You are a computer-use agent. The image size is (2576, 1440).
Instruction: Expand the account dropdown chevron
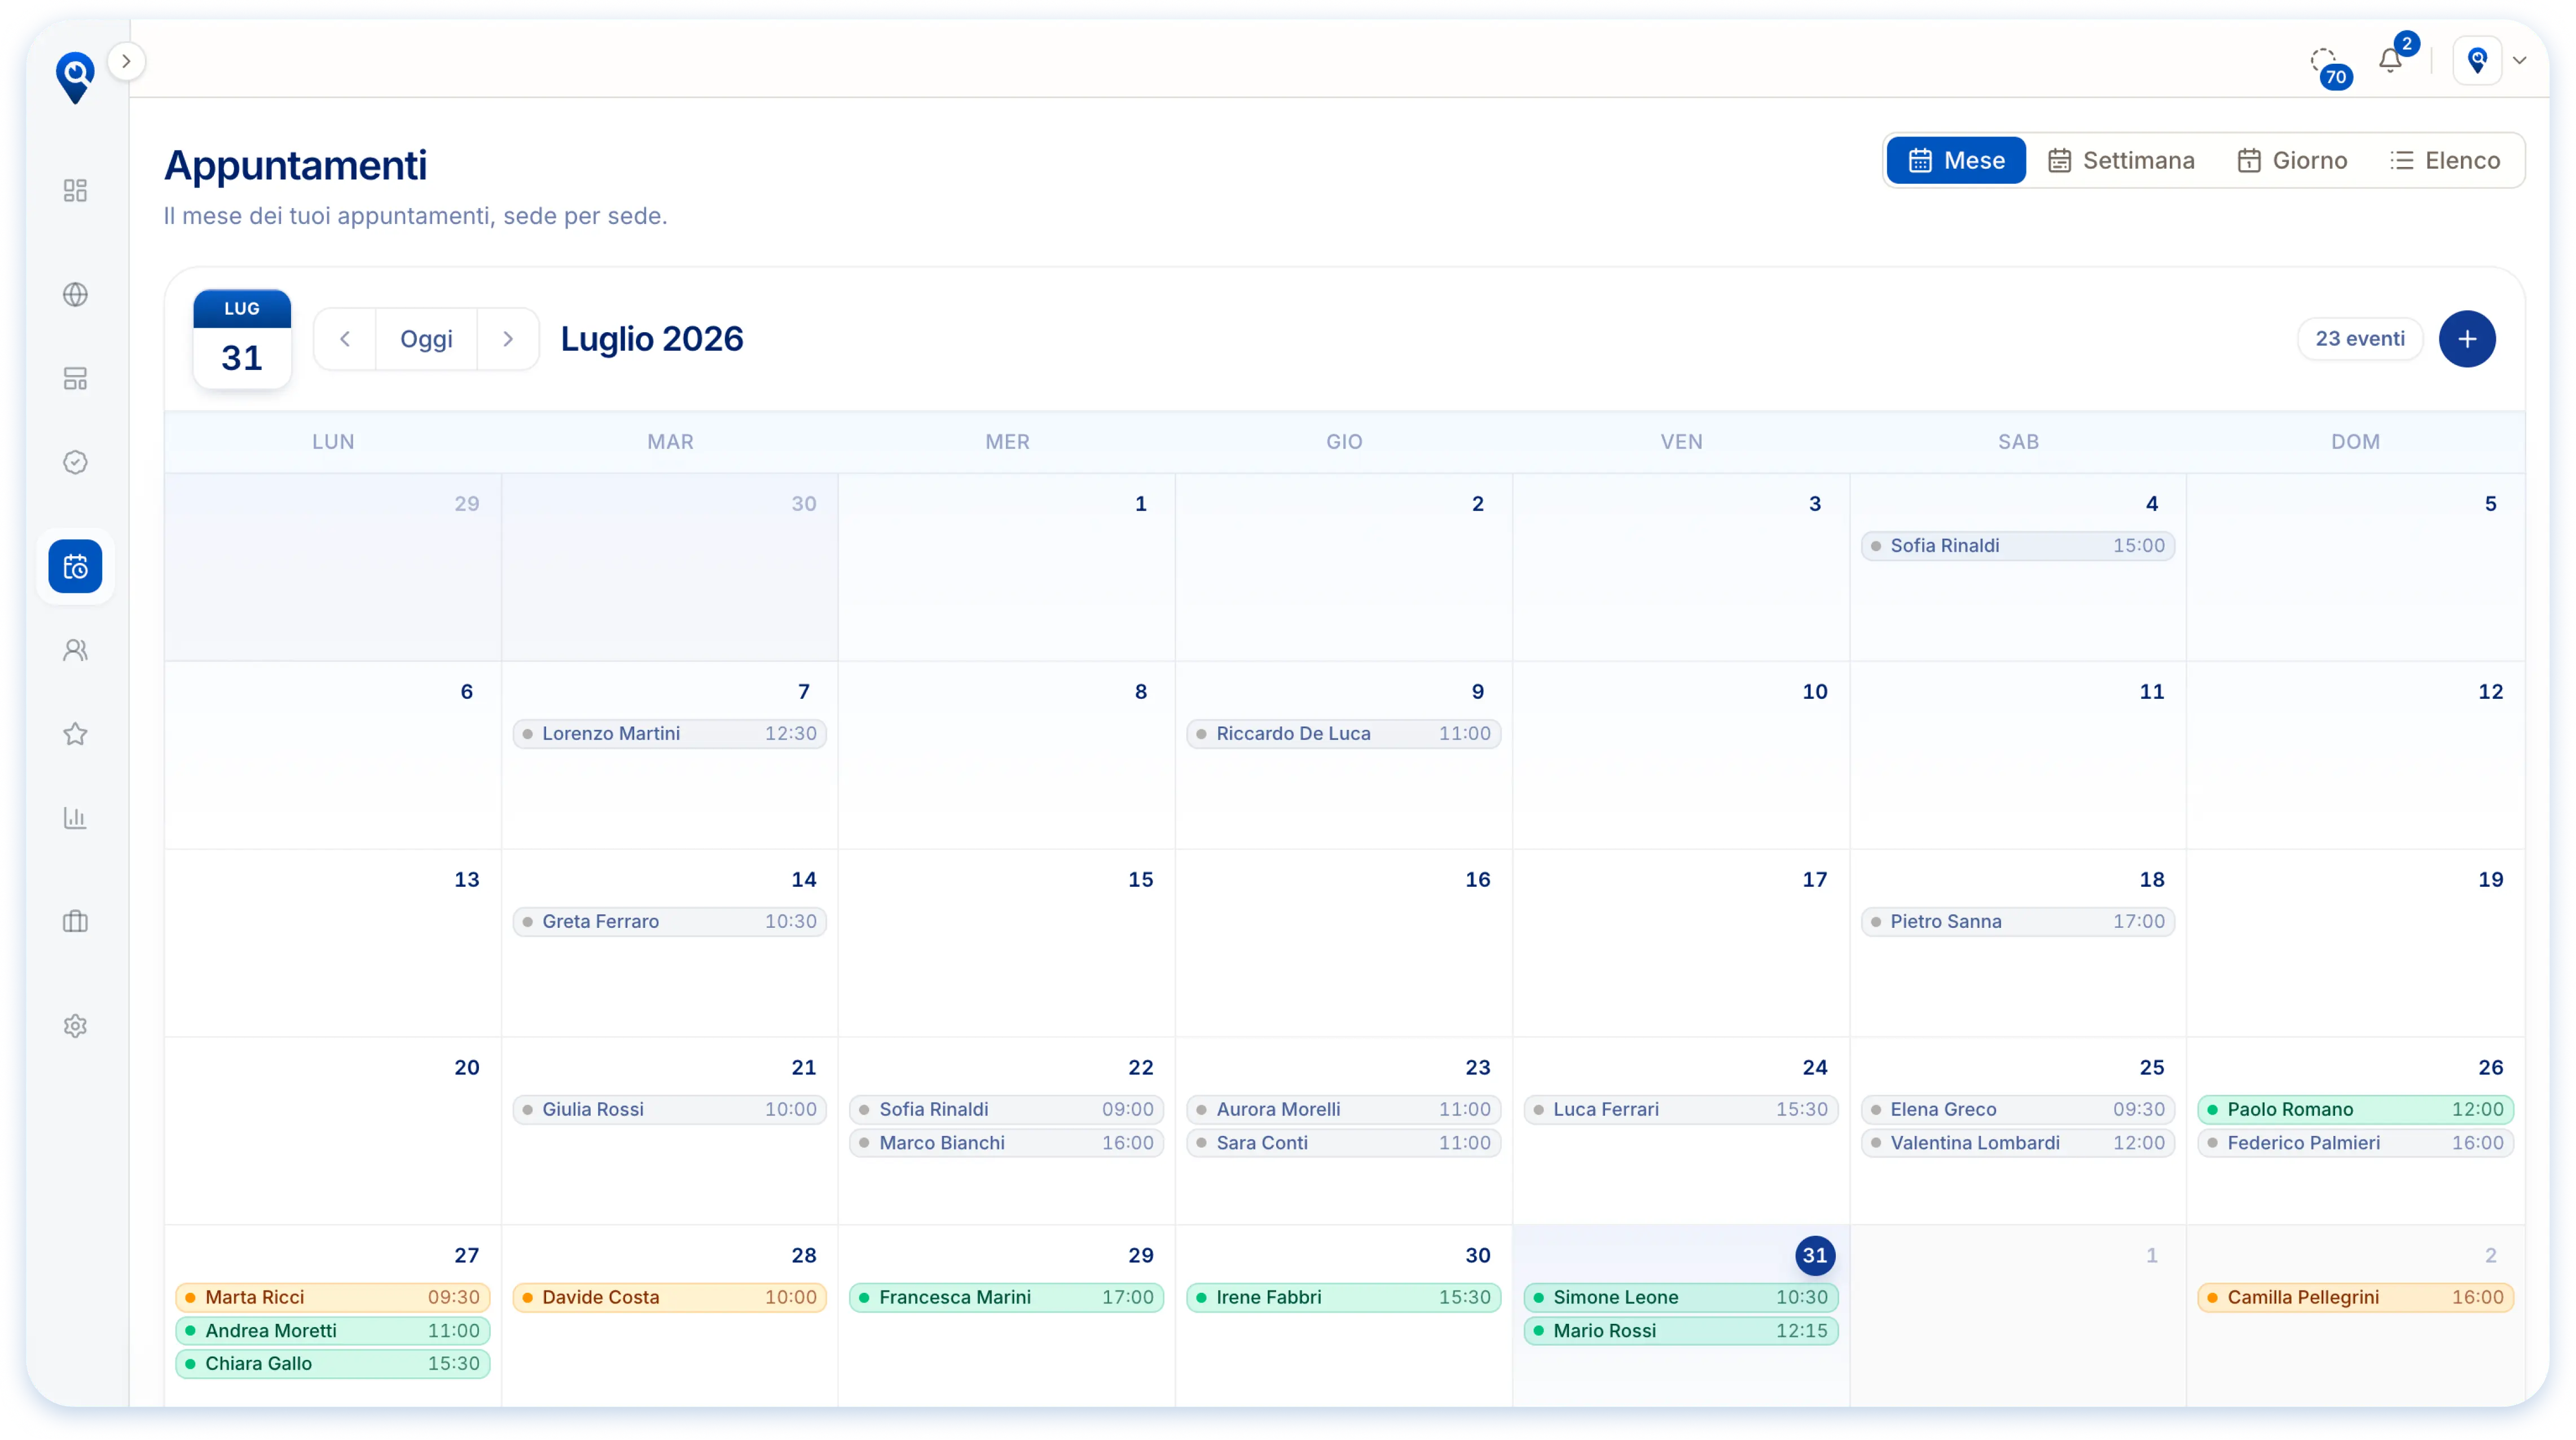(x=2520, y=61)
